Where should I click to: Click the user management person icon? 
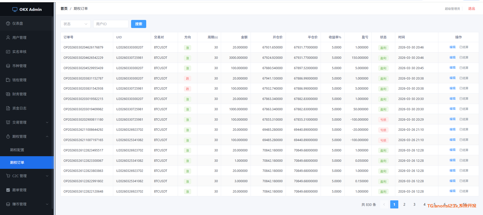pos(8,38)
